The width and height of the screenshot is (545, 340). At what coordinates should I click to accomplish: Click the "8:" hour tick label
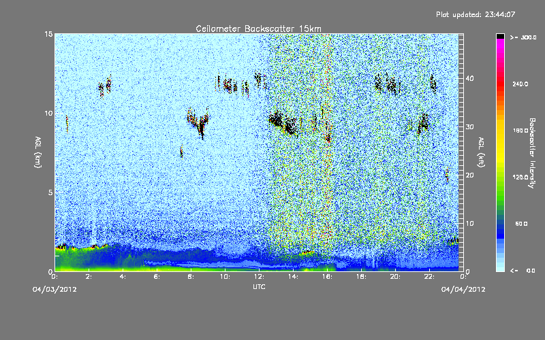coord(191,277)
